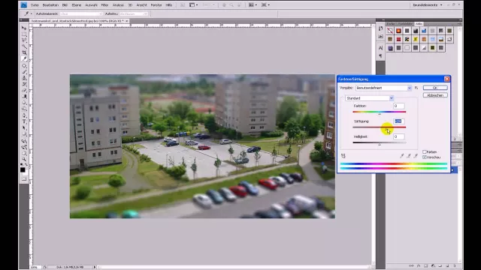The height and width of the screenshot is (270, 481).
Task: Open the status bar info arrow
Action: click(x=95, y=267)
